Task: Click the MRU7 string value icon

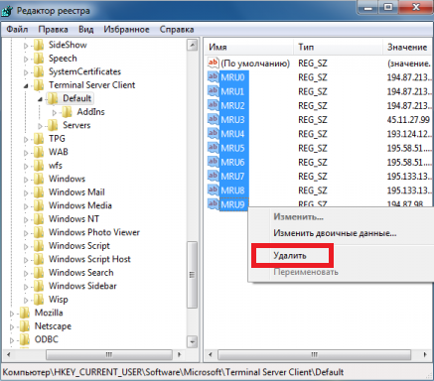Action: tap(213, 177)
